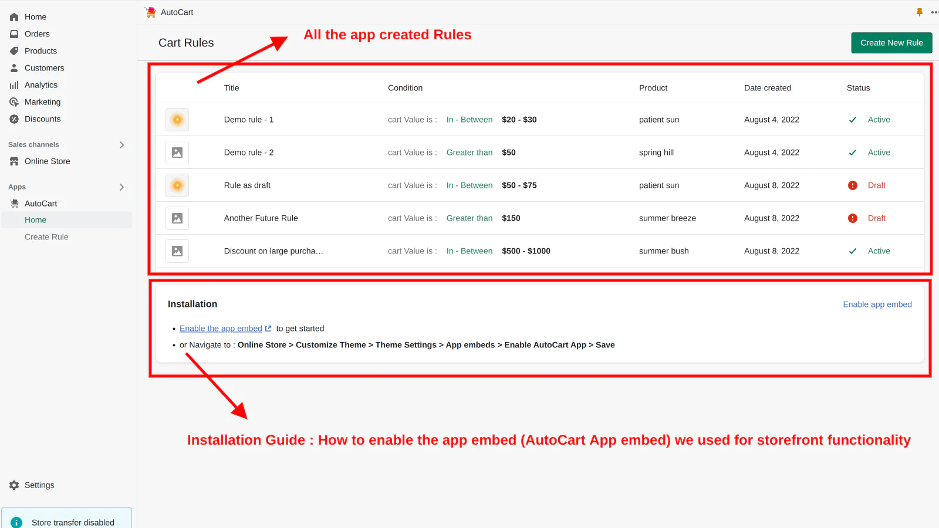Click the Settings gear icon
This screenshot has width=939, height=528.
pos(14,485)
